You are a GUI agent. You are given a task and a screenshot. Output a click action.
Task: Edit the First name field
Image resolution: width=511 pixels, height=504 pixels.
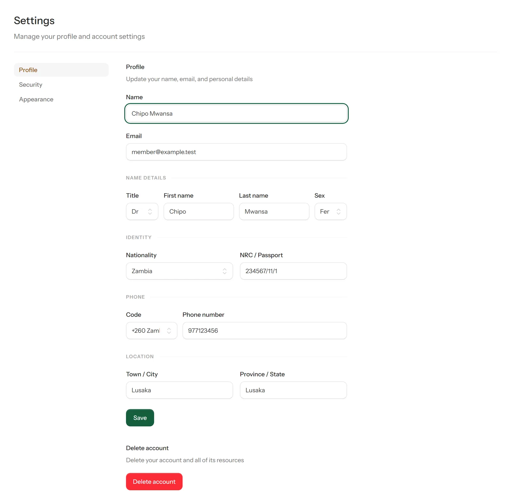click(x=199, y=211)
